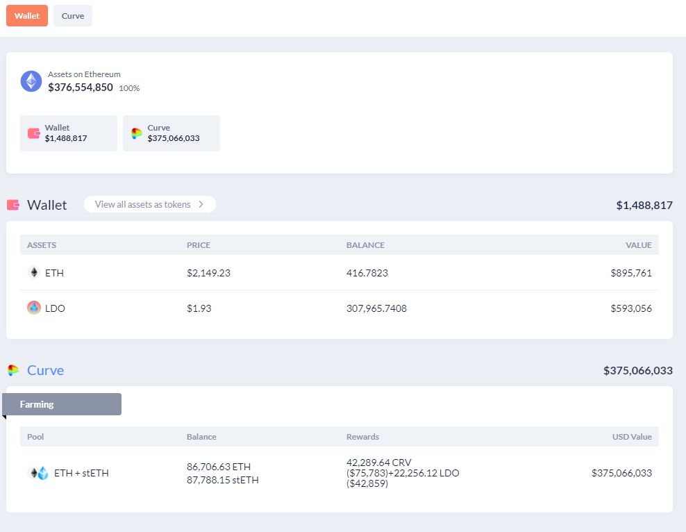Image resolution: width=686 pixels, height=532 pixels.
Task: Click the LDO token icon
Action: click(x=34, y=308)
